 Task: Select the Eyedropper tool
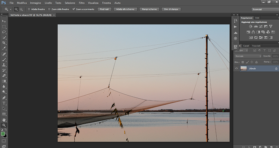4,48
